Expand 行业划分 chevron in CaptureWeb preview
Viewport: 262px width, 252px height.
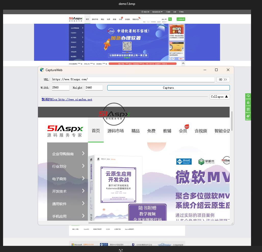[83, 166]
